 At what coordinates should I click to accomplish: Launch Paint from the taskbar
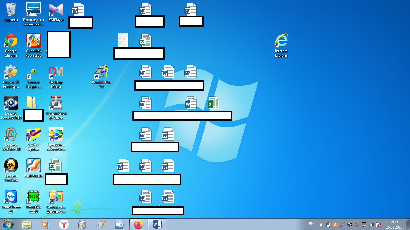pyautogui.click(x=101, y=224)
